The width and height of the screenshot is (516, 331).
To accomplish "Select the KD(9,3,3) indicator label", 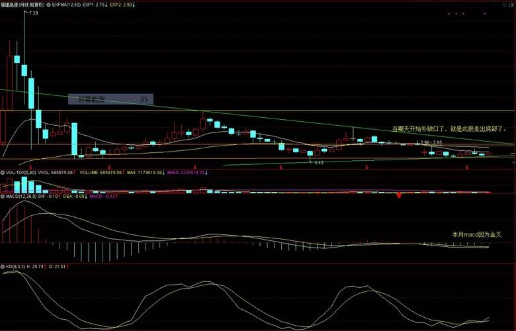I will tap(15, 266).
